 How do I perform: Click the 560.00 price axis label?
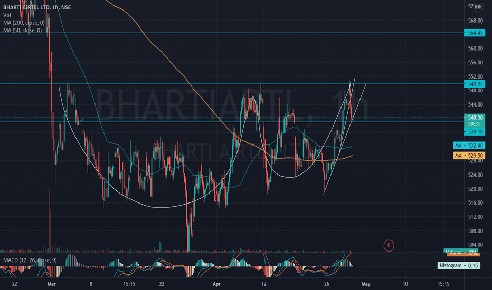click(475, 49)
